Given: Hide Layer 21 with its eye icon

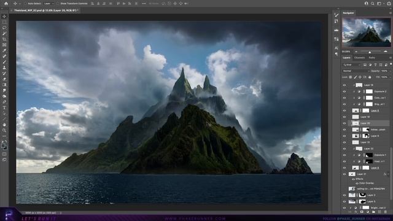Looking at the screenshot, I should 344,174.
